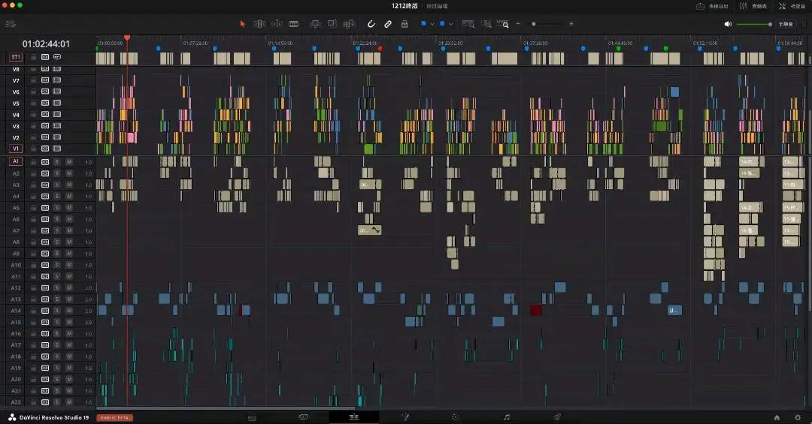This screenshot has width=812, height=424.
Task: Click the DIM audio button
Action: 786,24
